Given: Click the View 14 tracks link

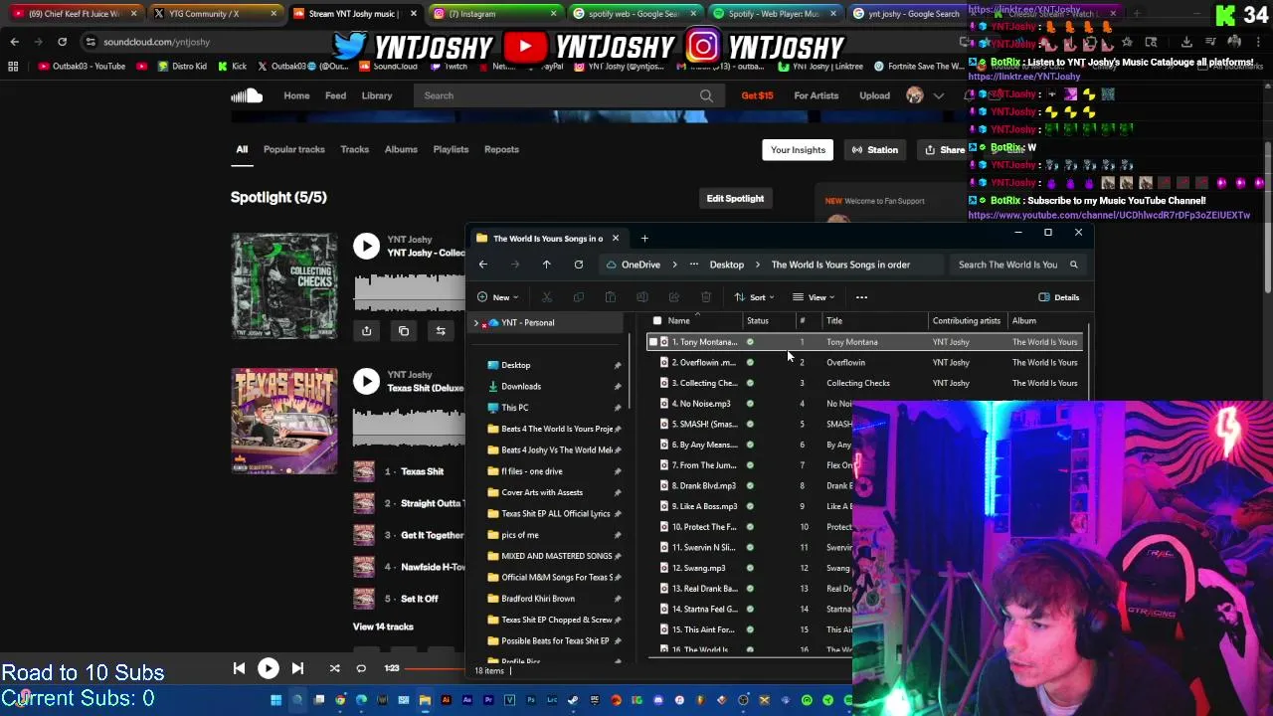Looking at the screenshot, I should point(383,626).
